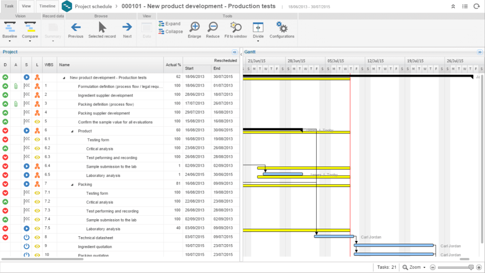
Task: Collapse the Product group node
Action: pos(72,131)
